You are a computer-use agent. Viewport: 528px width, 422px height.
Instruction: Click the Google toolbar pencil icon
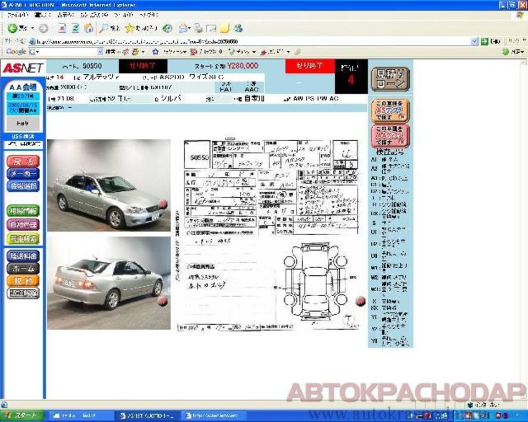(298, 52)
